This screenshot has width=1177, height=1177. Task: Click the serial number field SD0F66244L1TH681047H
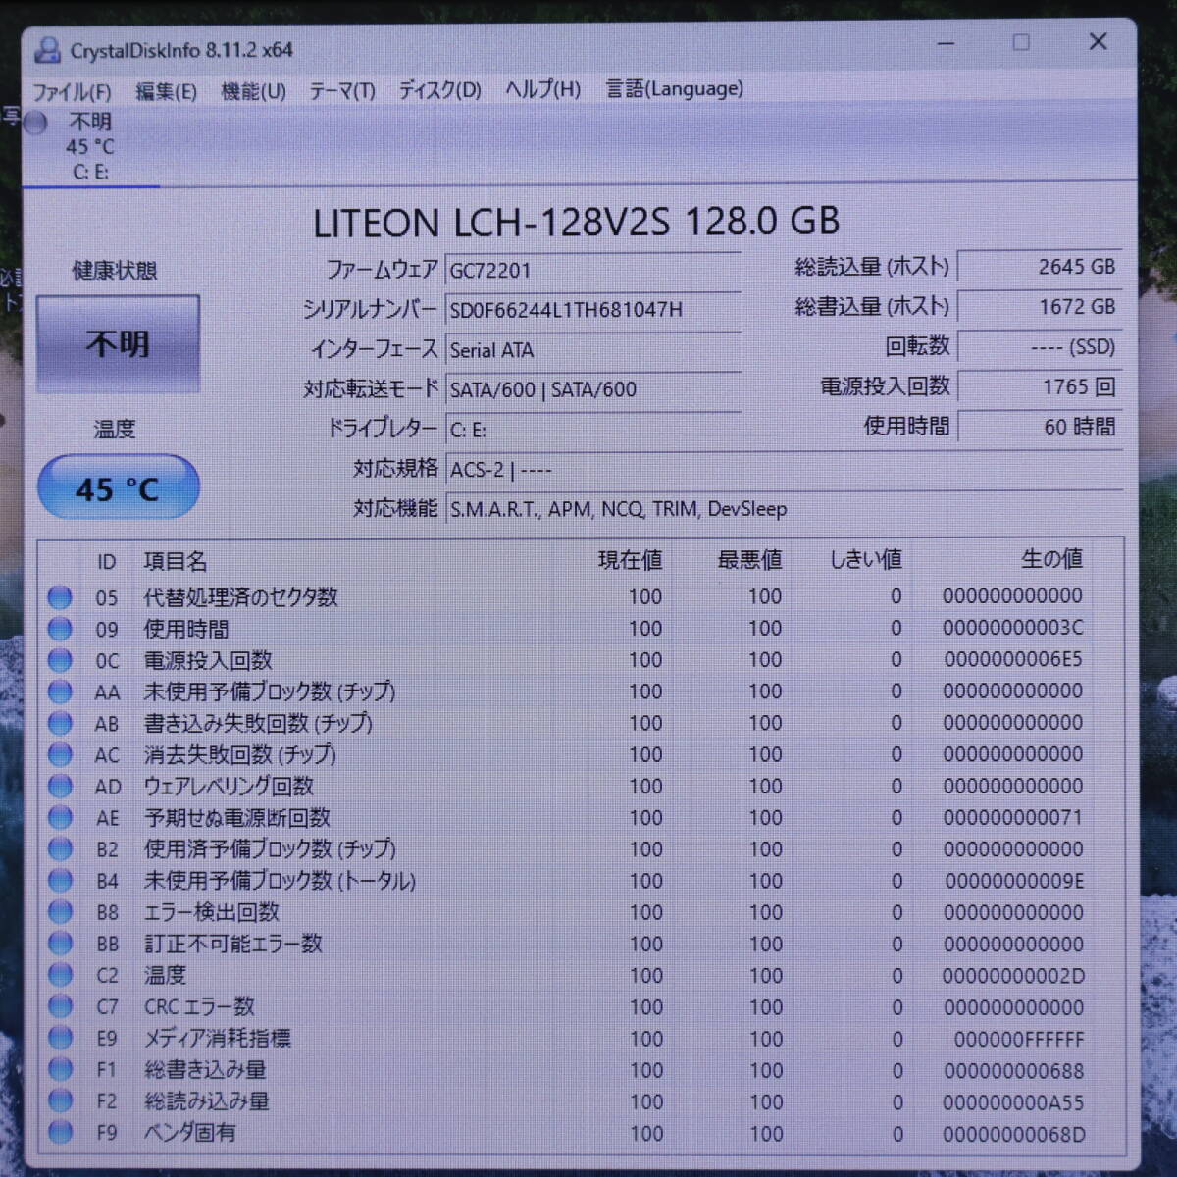click(593, 310)
